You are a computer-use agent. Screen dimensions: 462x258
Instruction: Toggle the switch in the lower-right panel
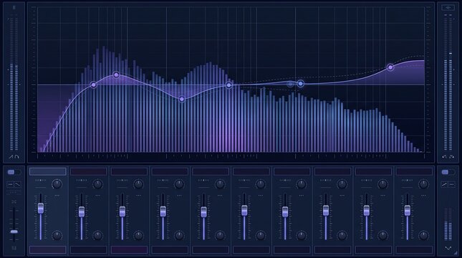coord(448,172)
